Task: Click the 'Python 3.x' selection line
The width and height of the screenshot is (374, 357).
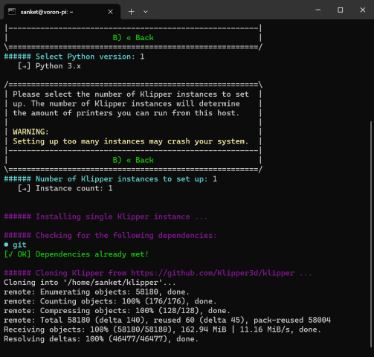Action: pyautogui.click(x=49, y=66)
